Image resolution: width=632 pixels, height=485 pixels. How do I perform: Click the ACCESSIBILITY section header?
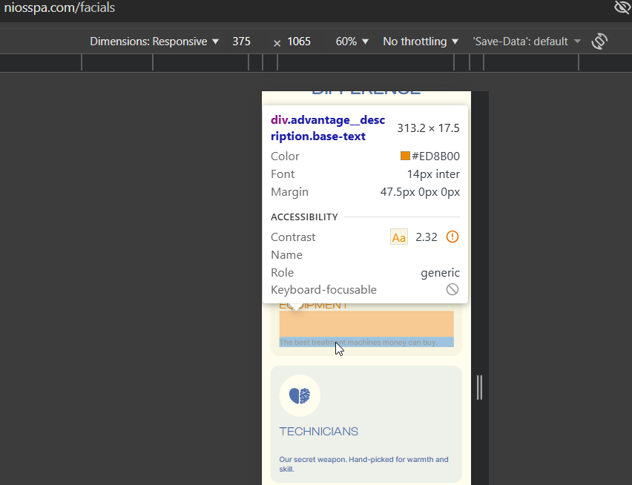[x=304, y=217]
